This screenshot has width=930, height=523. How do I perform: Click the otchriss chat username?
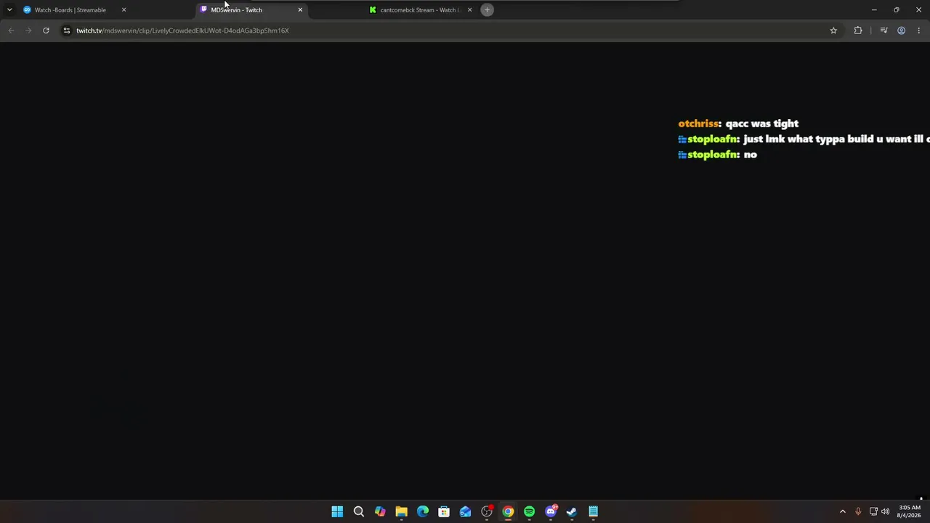(700, 123)
